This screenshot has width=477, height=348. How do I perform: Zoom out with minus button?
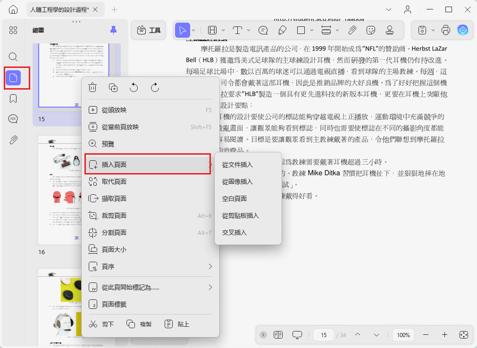[x=426, y=335]
